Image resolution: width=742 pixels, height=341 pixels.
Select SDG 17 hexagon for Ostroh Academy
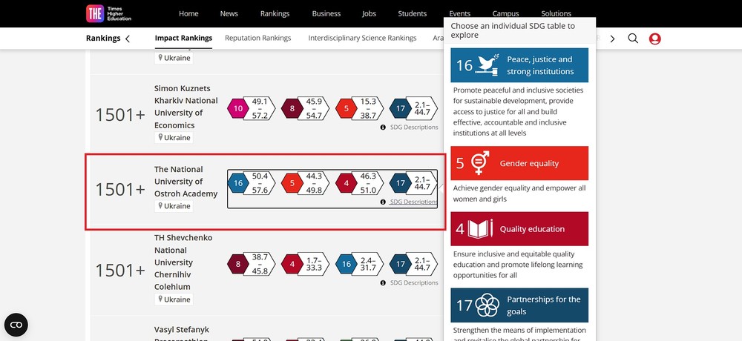(x=401, y=183)
